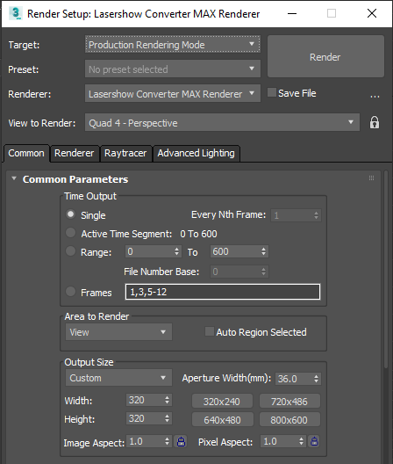
Task: Click the Width value field
Action: pos(145,400)
